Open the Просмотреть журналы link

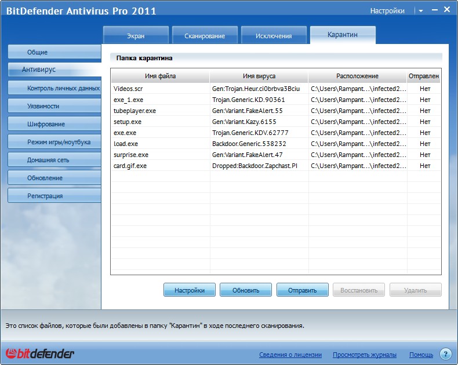pos(365,355)
